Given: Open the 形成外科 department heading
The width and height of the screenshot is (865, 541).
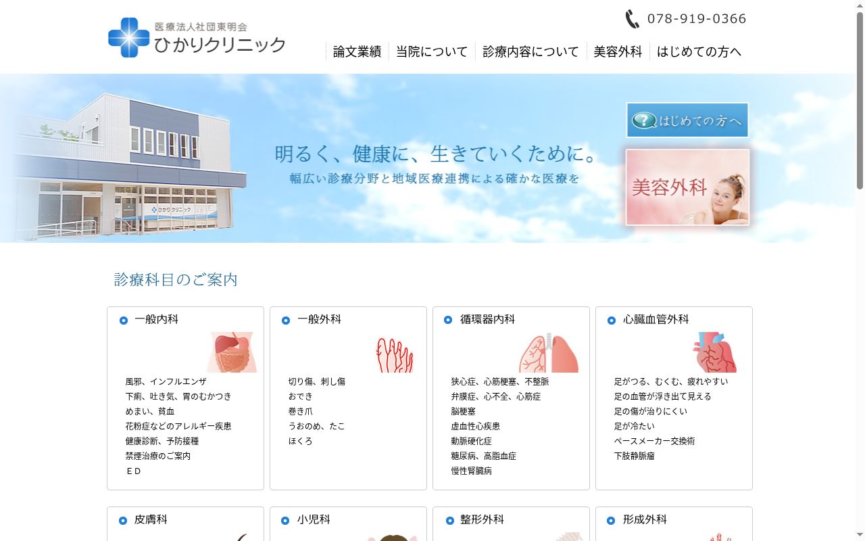Looking at the screenshot, I should click(x=645, y=519).
